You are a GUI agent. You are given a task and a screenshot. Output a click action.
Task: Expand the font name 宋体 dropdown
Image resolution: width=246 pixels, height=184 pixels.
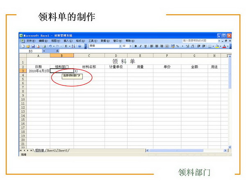[x=120, y=46]
